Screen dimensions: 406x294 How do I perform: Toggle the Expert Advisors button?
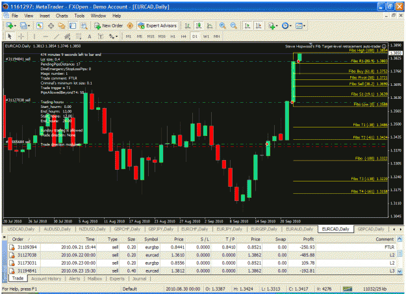(157, 25)
